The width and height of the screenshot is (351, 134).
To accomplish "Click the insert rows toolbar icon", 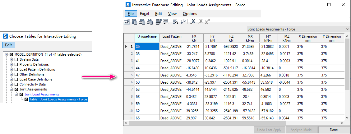I will coord(166,22).
